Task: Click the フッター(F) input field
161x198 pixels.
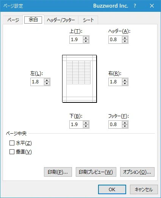Action: coord(115,125)
